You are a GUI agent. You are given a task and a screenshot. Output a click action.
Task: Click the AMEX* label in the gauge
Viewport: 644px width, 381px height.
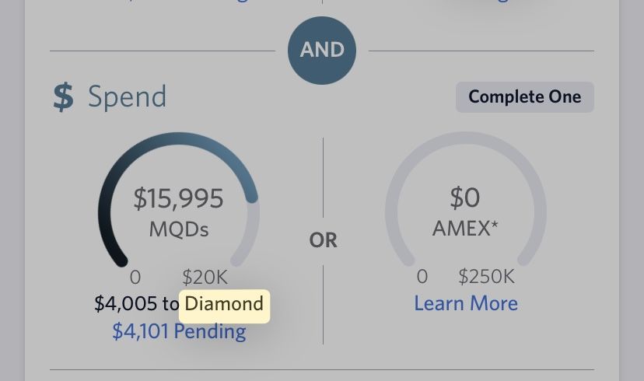[465, 228]
